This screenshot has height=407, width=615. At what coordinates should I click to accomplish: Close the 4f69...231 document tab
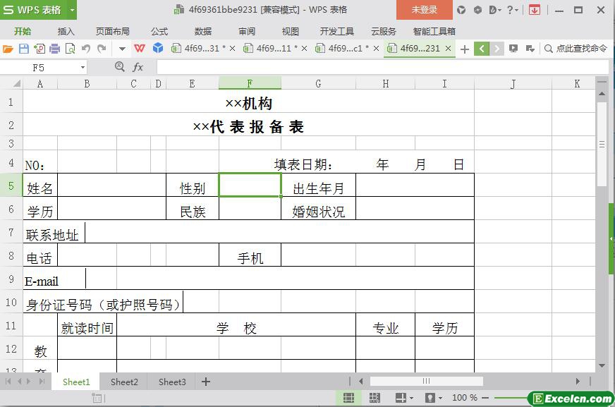[448, 49]
